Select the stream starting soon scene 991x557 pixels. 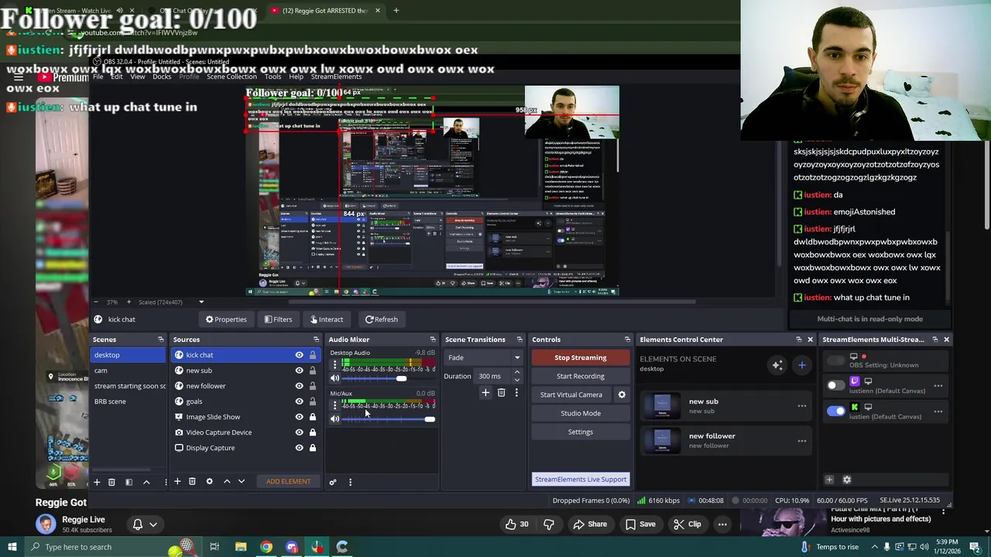pos(129,386)
